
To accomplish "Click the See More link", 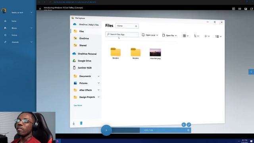I will 78,105.
